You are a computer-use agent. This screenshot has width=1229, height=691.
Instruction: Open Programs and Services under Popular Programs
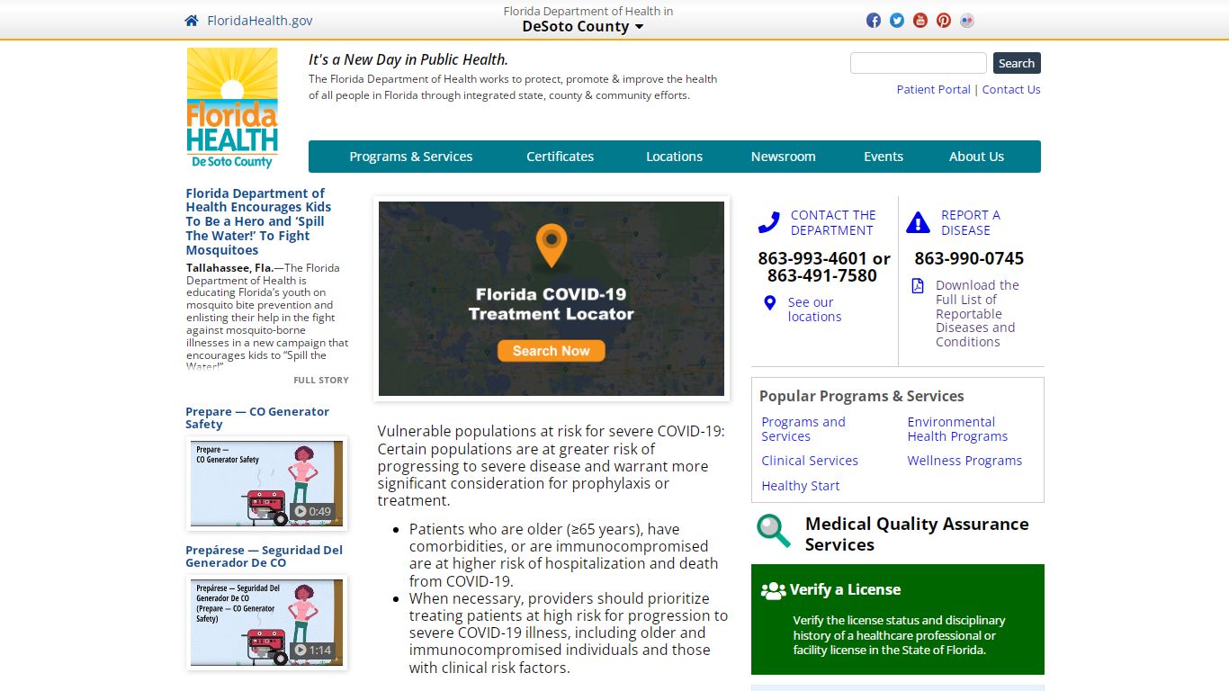(x=803, y=429)
